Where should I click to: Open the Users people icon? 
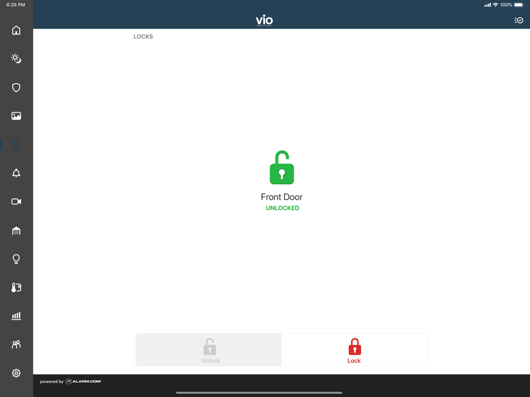point(16,345)
